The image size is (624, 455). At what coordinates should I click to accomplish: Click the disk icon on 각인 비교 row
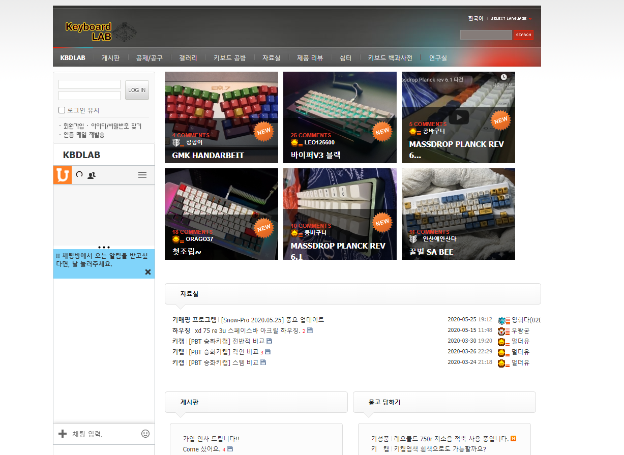point(268,352)
